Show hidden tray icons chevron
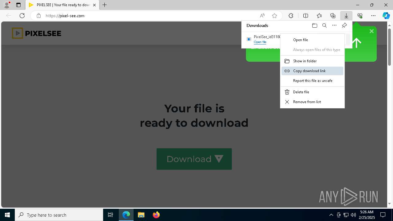The height and width of the screenshot is (221, 393). tap(331, 215)
